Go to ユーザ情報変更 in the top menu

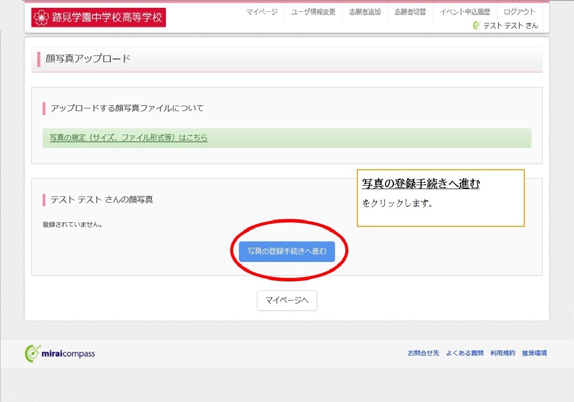[x=313, y=12]
